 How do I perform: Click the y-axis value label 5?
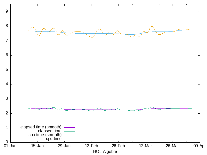click(x=7, y=70)
